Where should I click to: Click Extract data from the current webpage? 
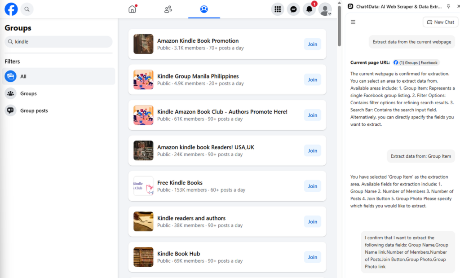(x=411, y=42)
